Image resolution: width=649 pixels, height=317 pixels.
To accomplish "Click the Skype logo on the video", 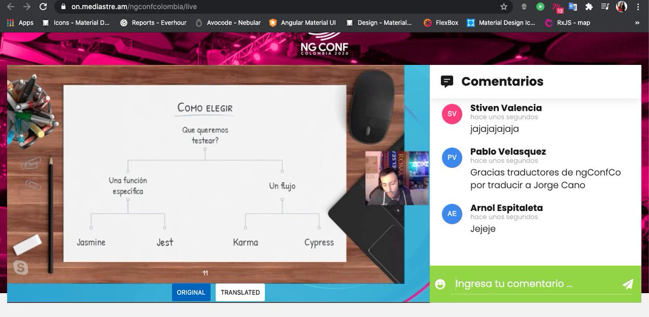I will tap(21, 267).
